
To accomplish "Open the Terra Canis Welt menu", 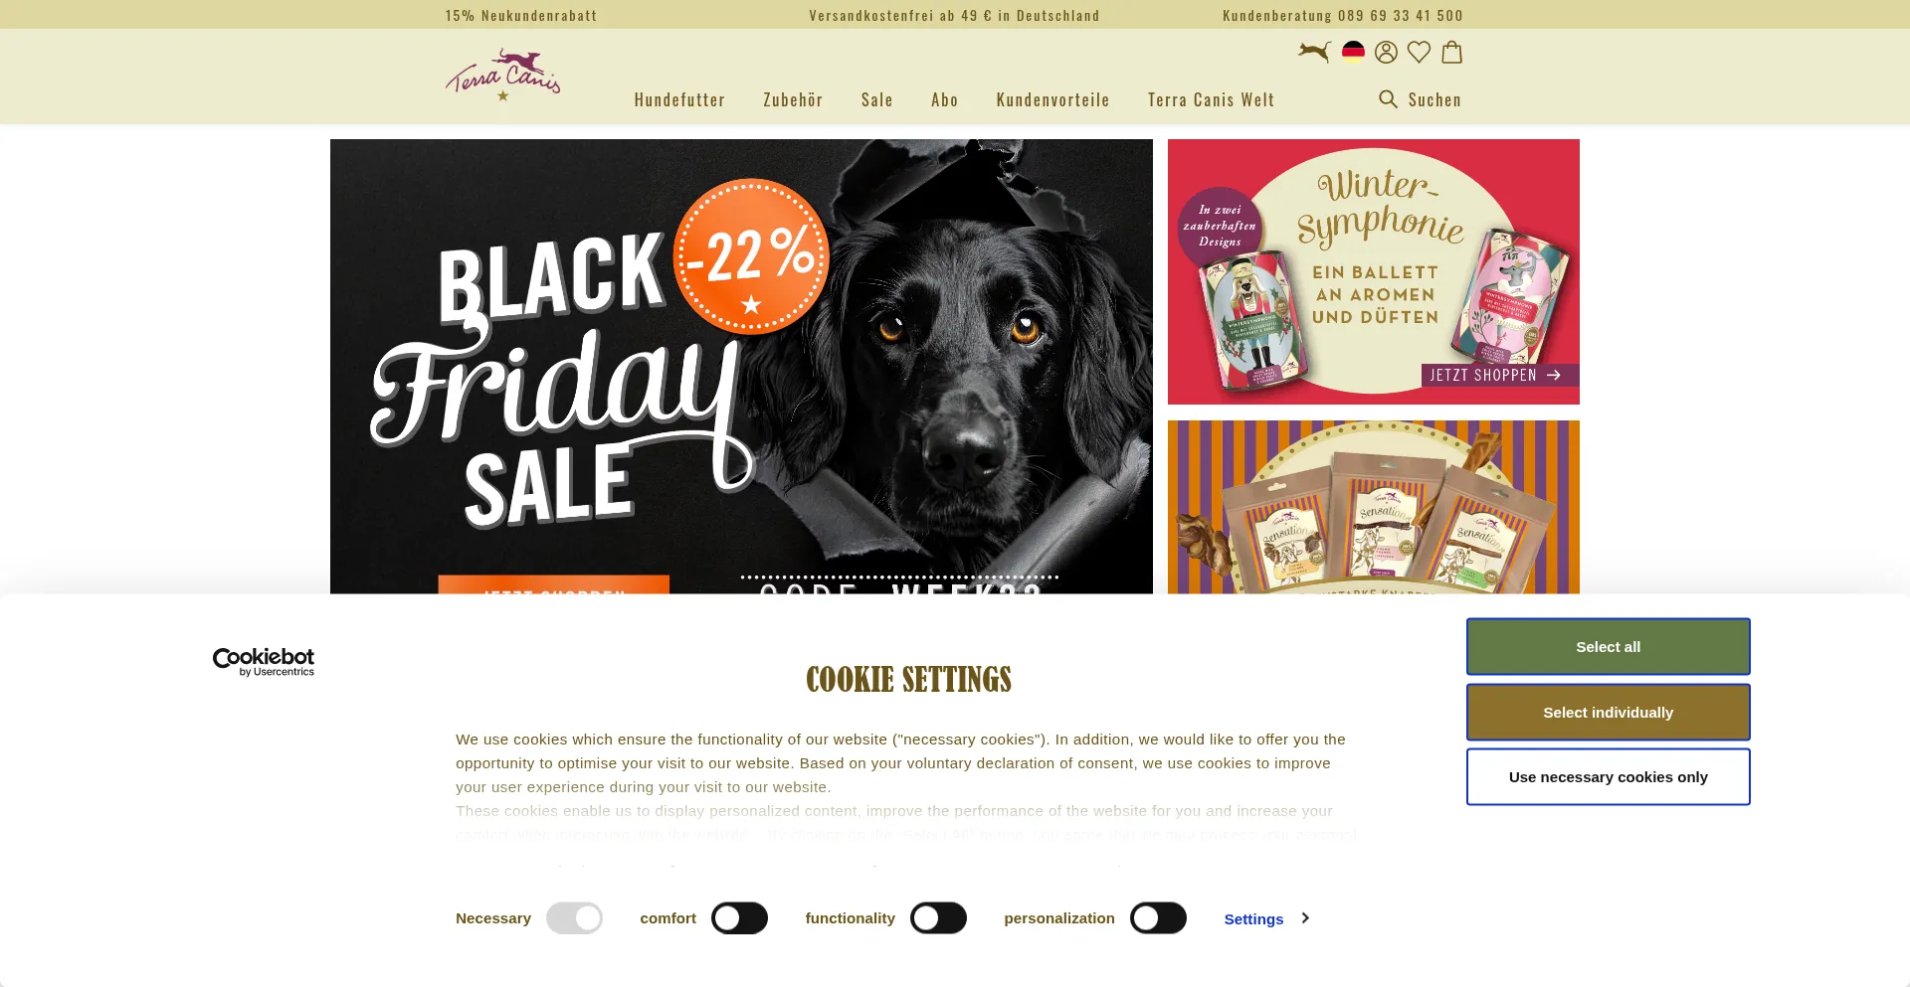I will [1211, 99].
